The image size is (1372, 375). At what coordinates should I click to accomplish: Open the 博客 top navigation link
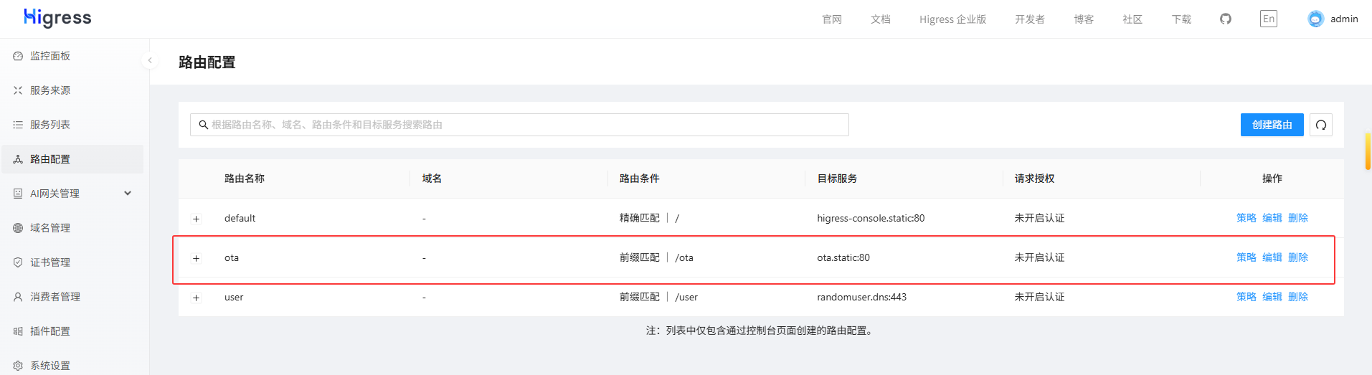pos(1084,19)
